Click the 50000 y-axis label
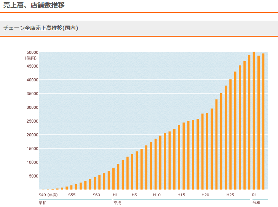Screen dimensions: 278x207 (32, 52)
